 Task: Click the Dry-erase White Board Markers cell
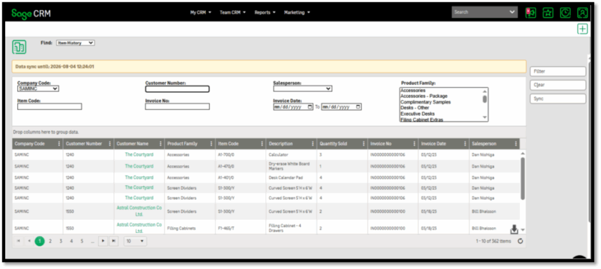tap(292, 166)
